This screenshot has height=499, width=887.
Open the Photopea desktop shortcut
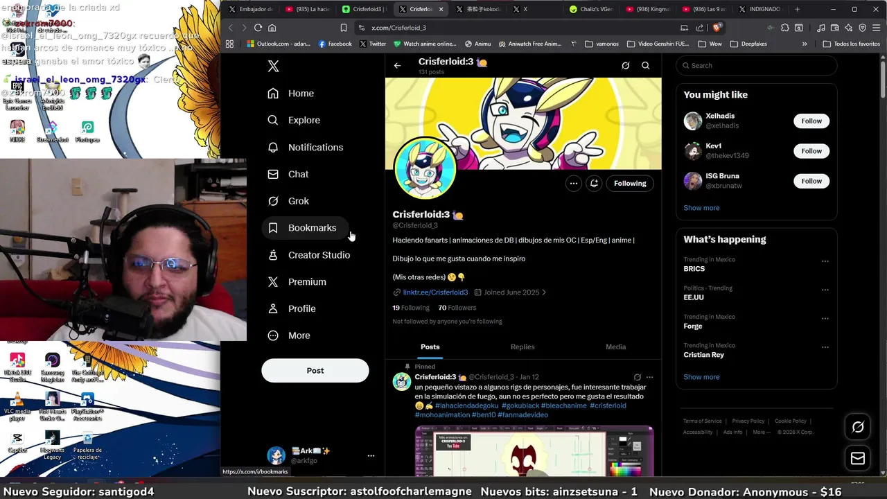(87, 132)
